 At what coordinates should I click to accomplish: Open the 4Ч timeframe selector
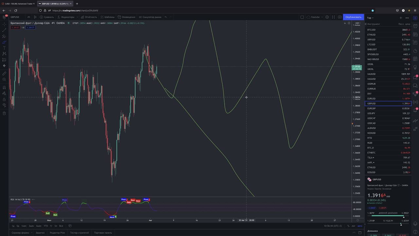[29, 17]
